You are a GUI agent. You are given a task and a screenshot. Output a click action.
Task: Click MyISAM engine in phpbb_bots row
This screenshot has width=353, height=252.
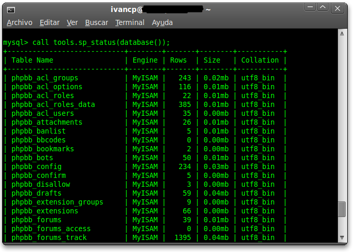tap(145, 158)
